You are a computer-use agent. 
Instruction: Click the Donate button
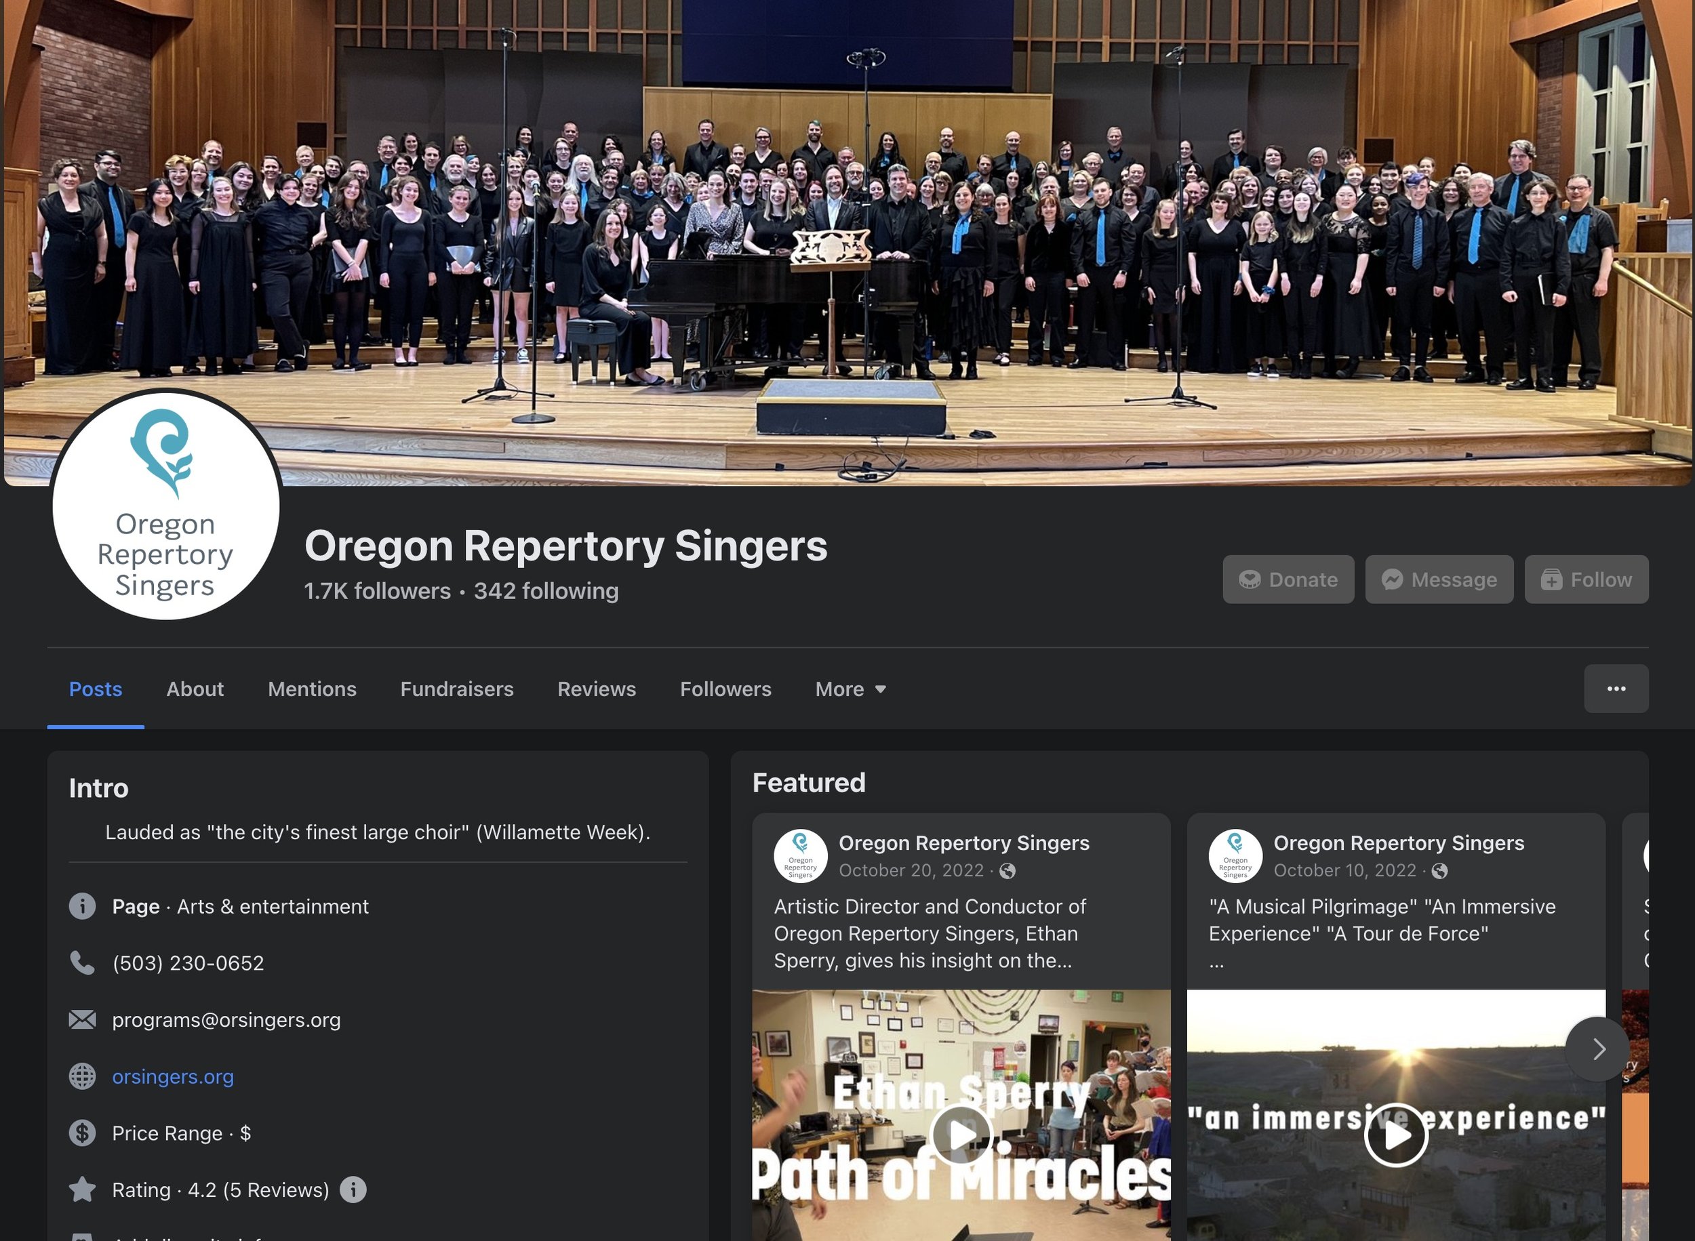pos(1288,579)
